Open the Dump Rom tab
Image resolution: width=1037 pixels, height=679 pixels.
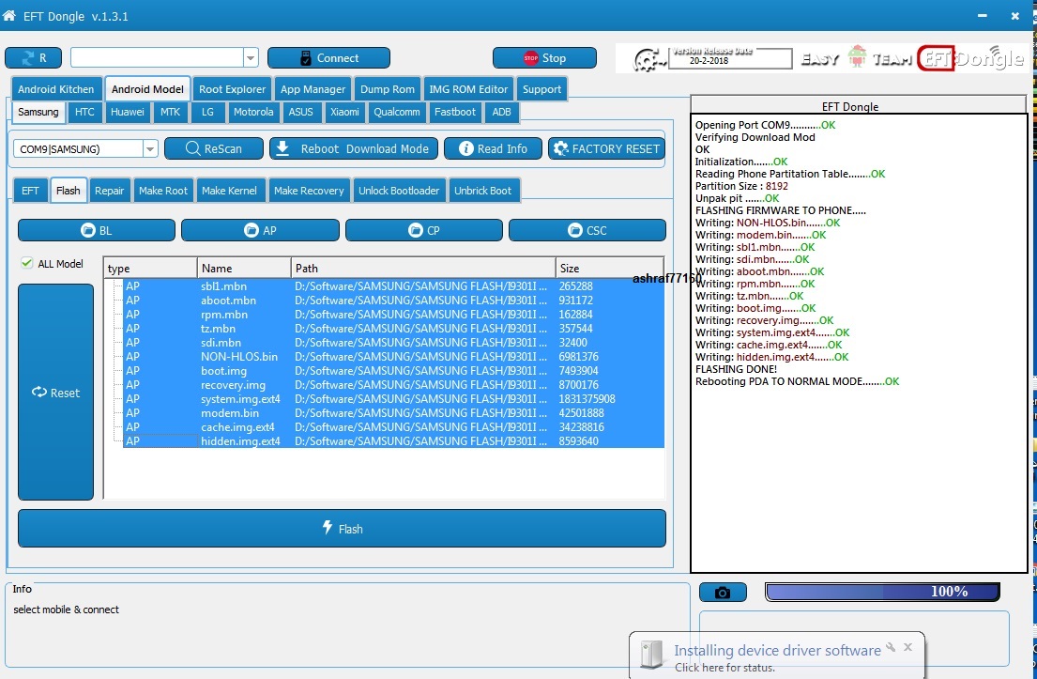tap(388, 89)
